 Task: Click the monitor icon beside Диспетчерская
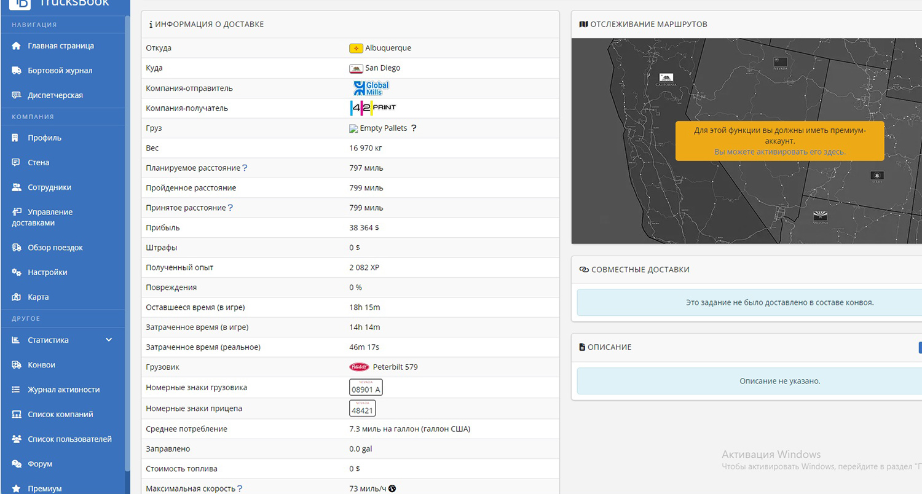click(17, 95)
